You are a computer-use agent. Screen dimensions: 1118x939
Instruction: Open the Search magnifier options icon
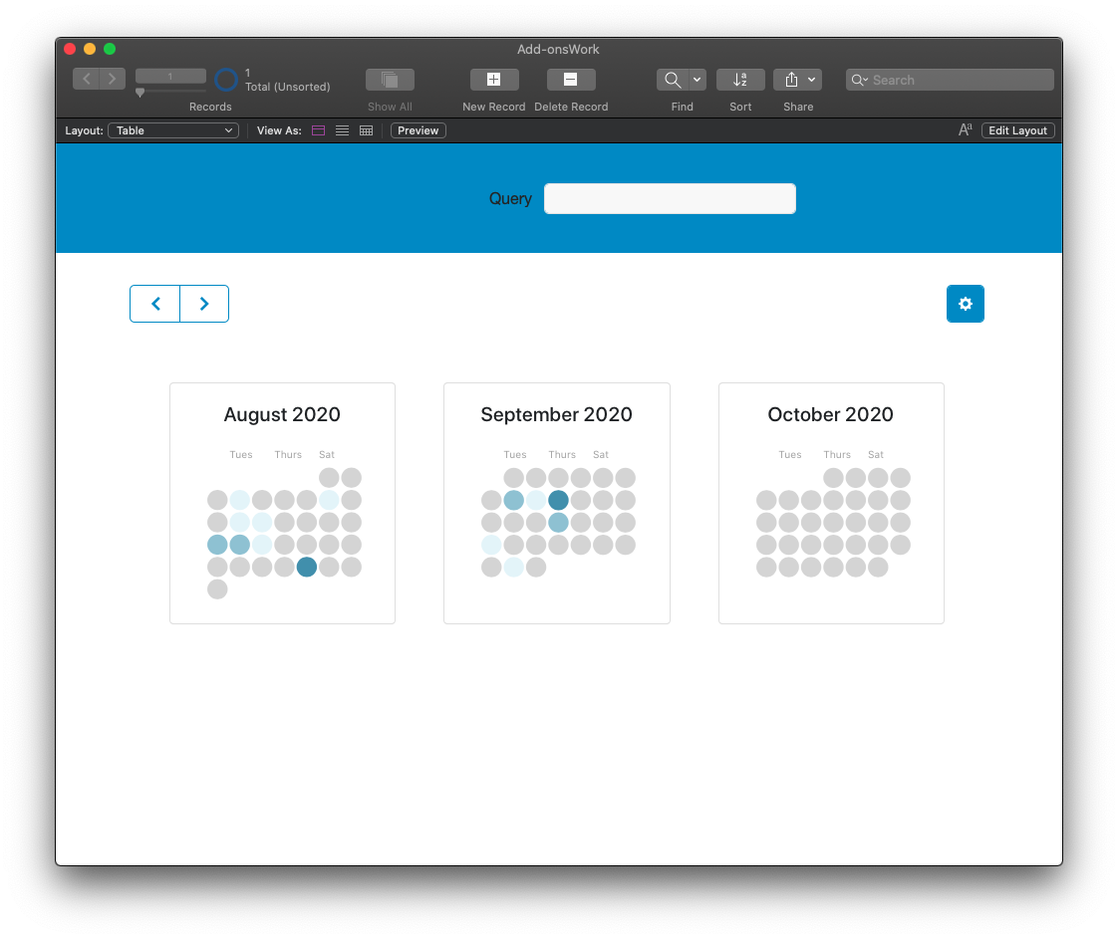pyautogui.click(x=859, y=80)
